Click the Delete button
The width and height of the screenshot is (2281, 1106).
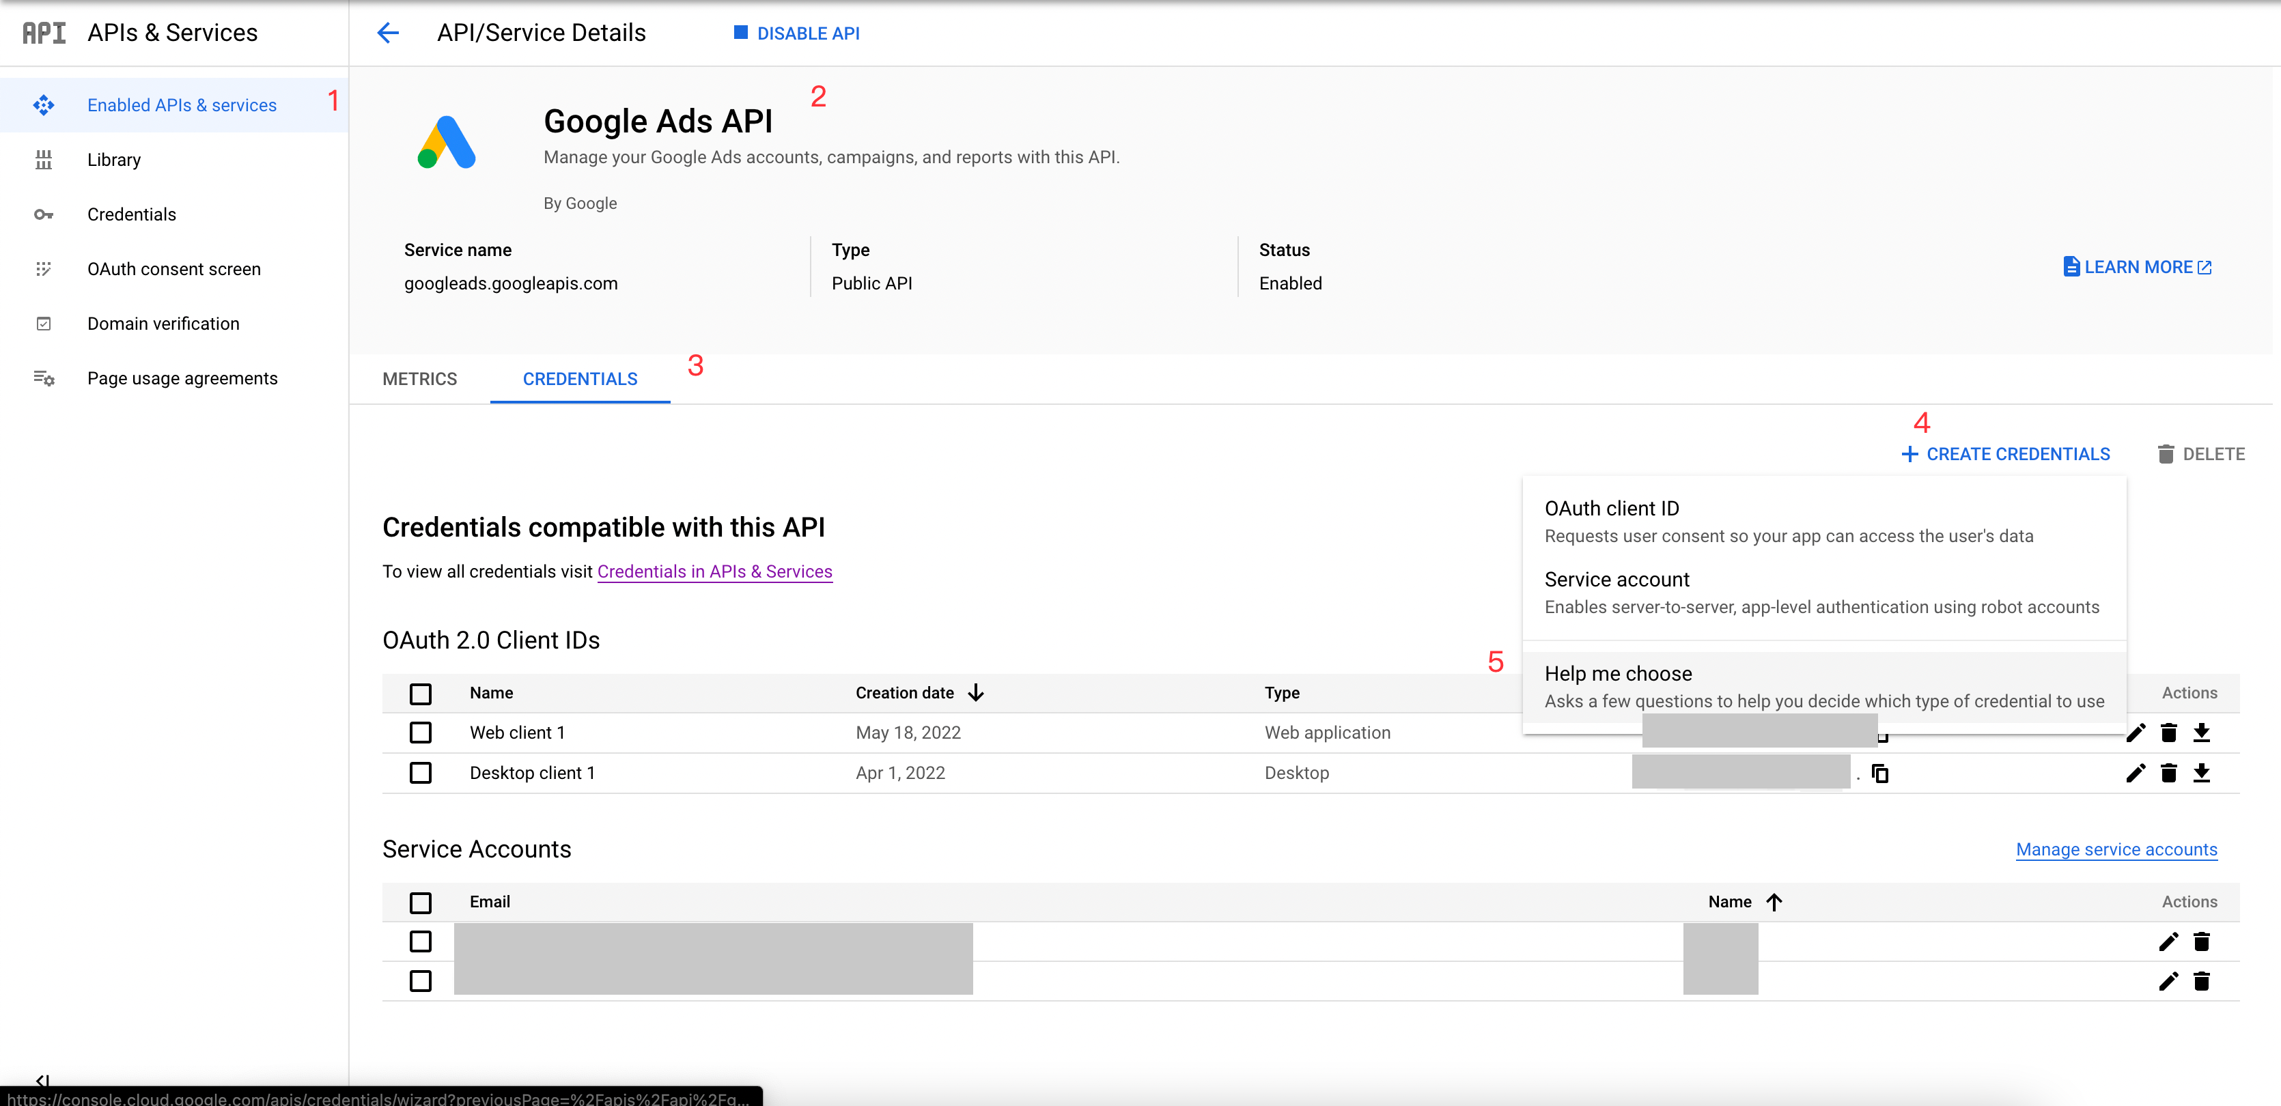pos(2200,454)
